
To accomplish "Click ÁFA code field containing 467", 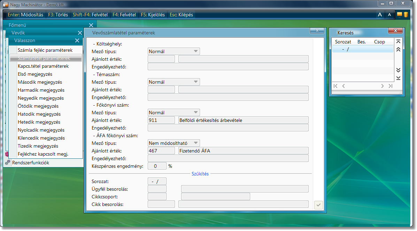I will [161, 151].
